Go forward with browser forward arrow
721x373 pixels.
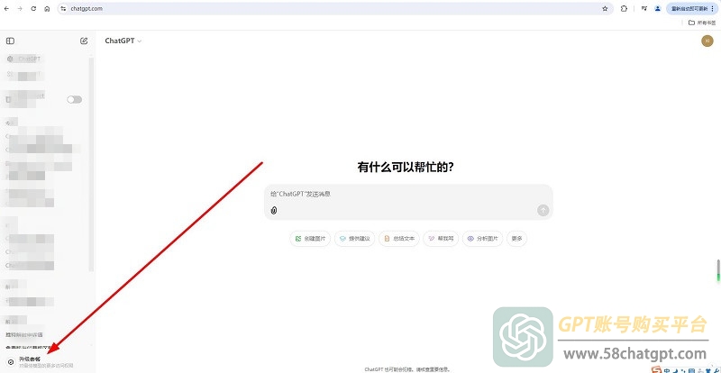point(19,9)
